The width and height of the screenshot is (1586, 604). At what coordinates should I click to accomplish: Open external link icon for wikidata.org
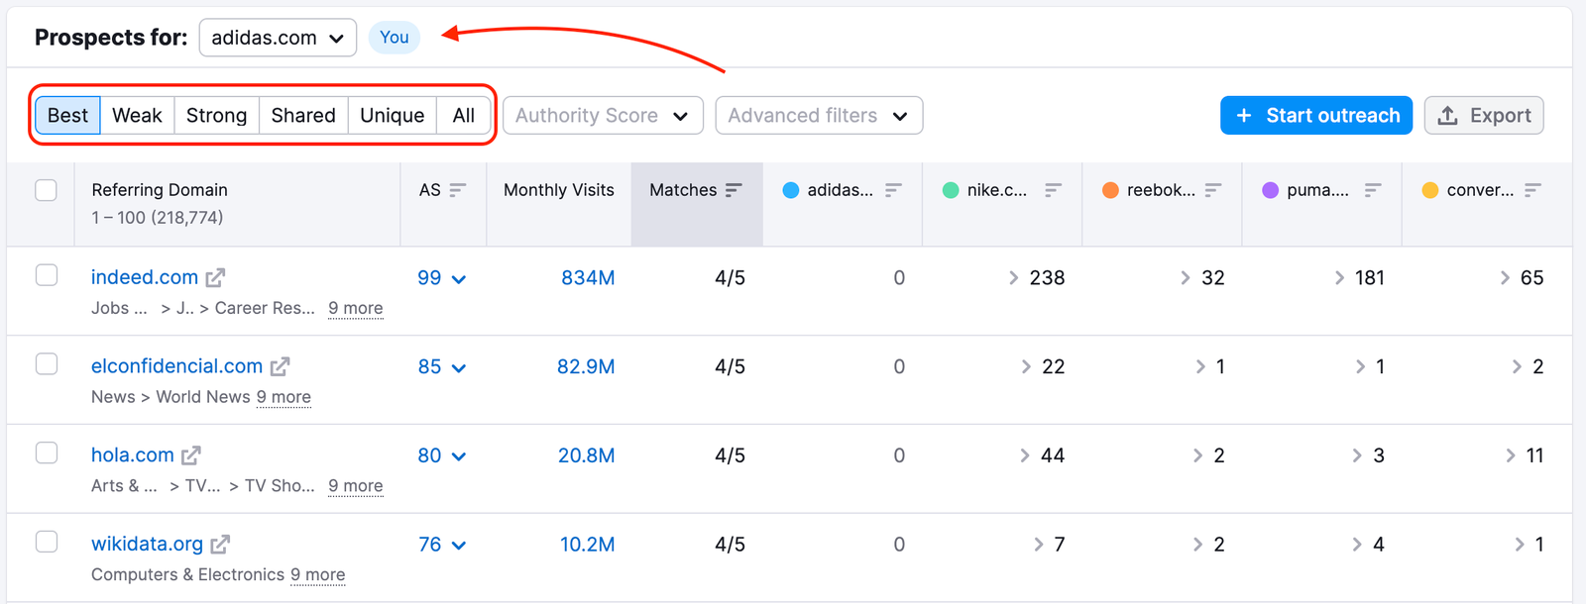click(220, 545)
